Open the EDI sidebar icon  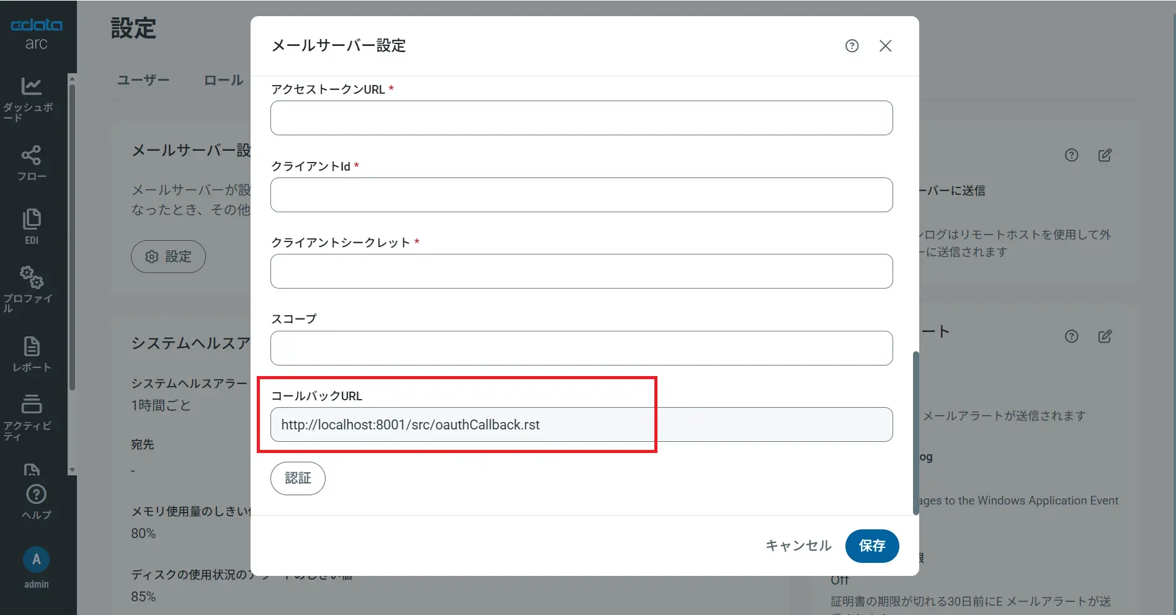[31, 220]
